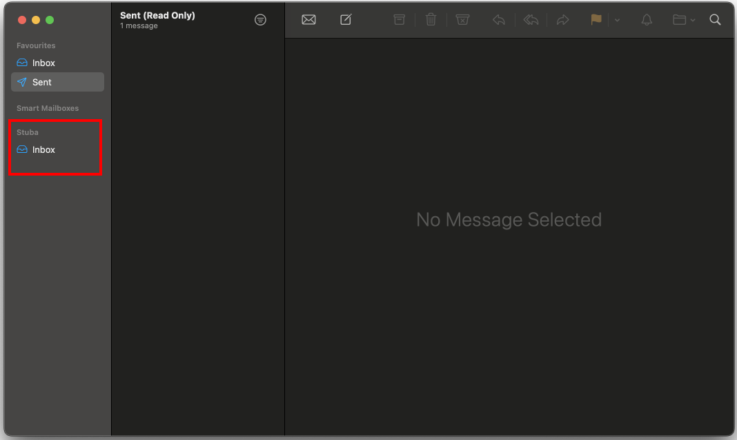Open the Inbox under Stuba account
The width and height of the screenshot is (737, 440).
point(43,149)
